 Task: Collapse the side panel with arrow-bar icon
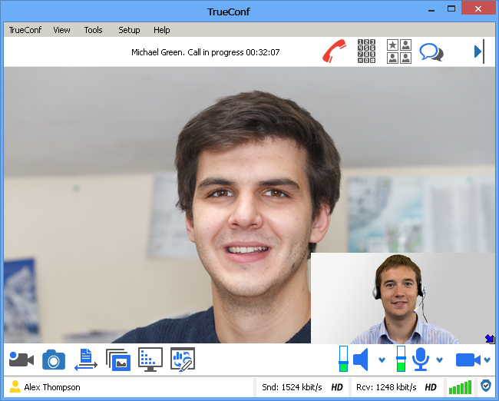pyautogui.click(x=479, y=51)
